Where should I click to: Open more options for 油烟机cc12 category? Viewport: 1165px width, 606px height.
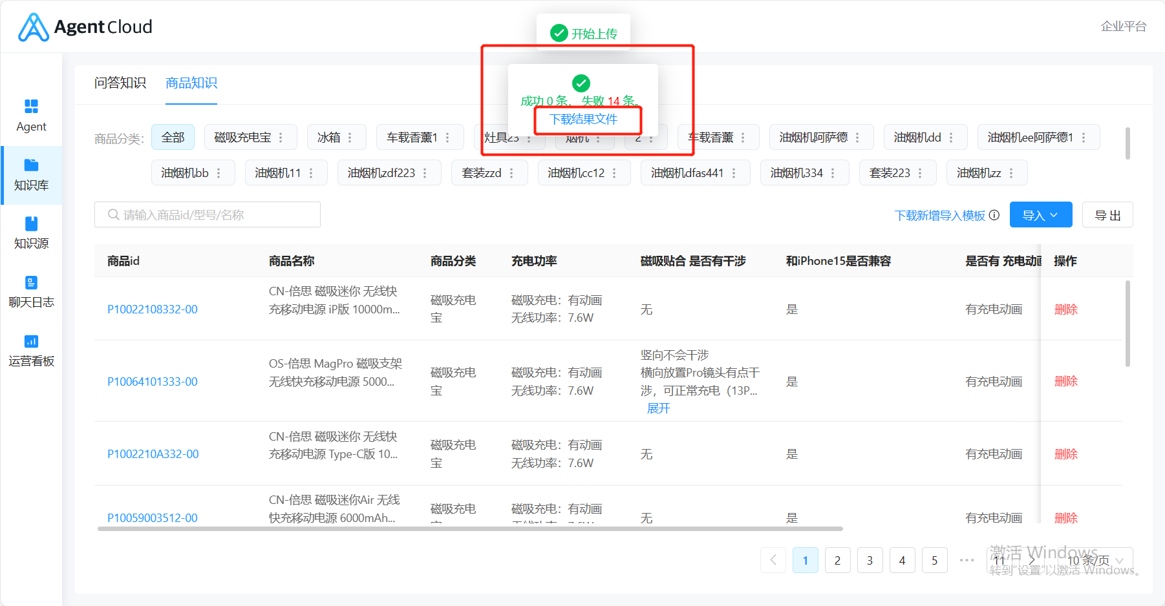tap(614, 173)
